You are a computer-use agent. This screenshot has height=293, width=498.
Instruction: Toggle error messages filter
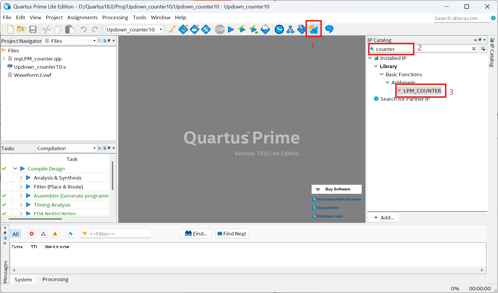coord(32,234)
